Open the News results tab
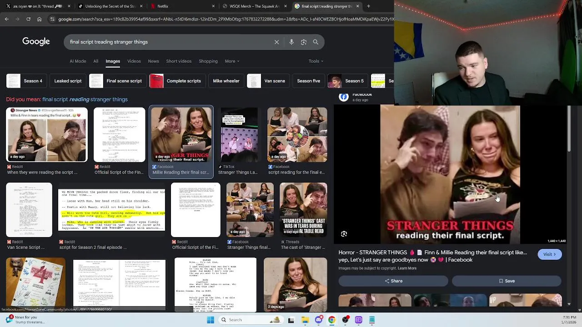Screen dimensions: 582x327 pos(153,61)
